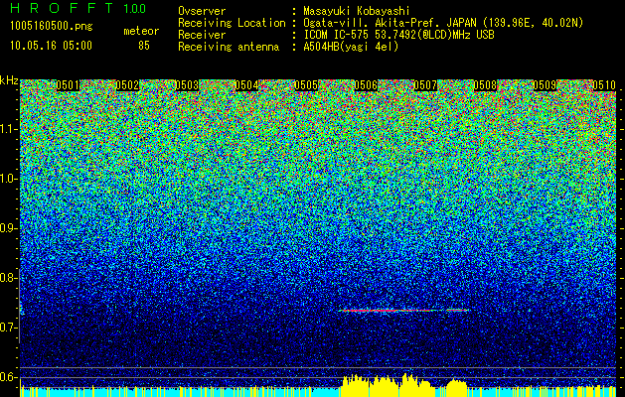The image size is (625, 397).
Task: Click the Receiving antenna field label
Action: (229, 47)
